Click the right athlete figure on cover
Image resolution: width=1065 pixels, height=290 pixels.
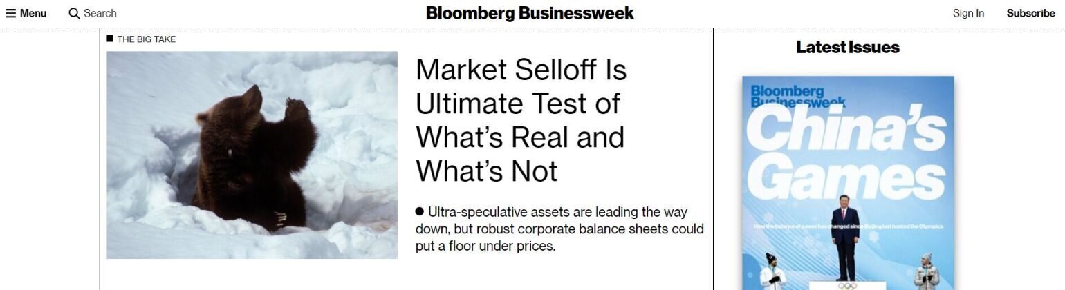click(x=925, y=271)
